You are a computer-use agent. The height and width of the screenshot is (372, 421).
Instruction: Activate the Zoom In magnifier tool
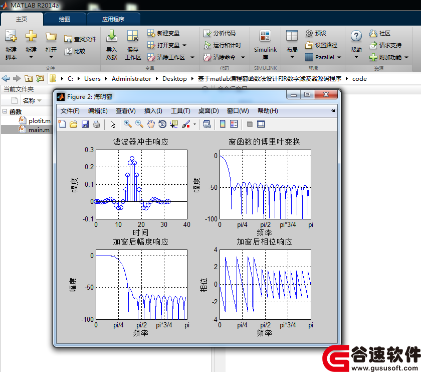tap(127, 124)
